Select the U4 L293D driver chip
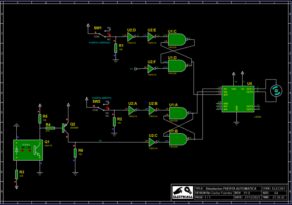The height and width of the screenshot is (205, 292). tap(238, 99)
